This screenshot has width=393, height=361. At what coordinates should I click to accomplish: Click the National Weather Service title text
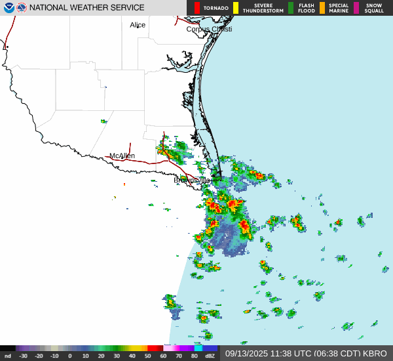click(x=87, y=8)
